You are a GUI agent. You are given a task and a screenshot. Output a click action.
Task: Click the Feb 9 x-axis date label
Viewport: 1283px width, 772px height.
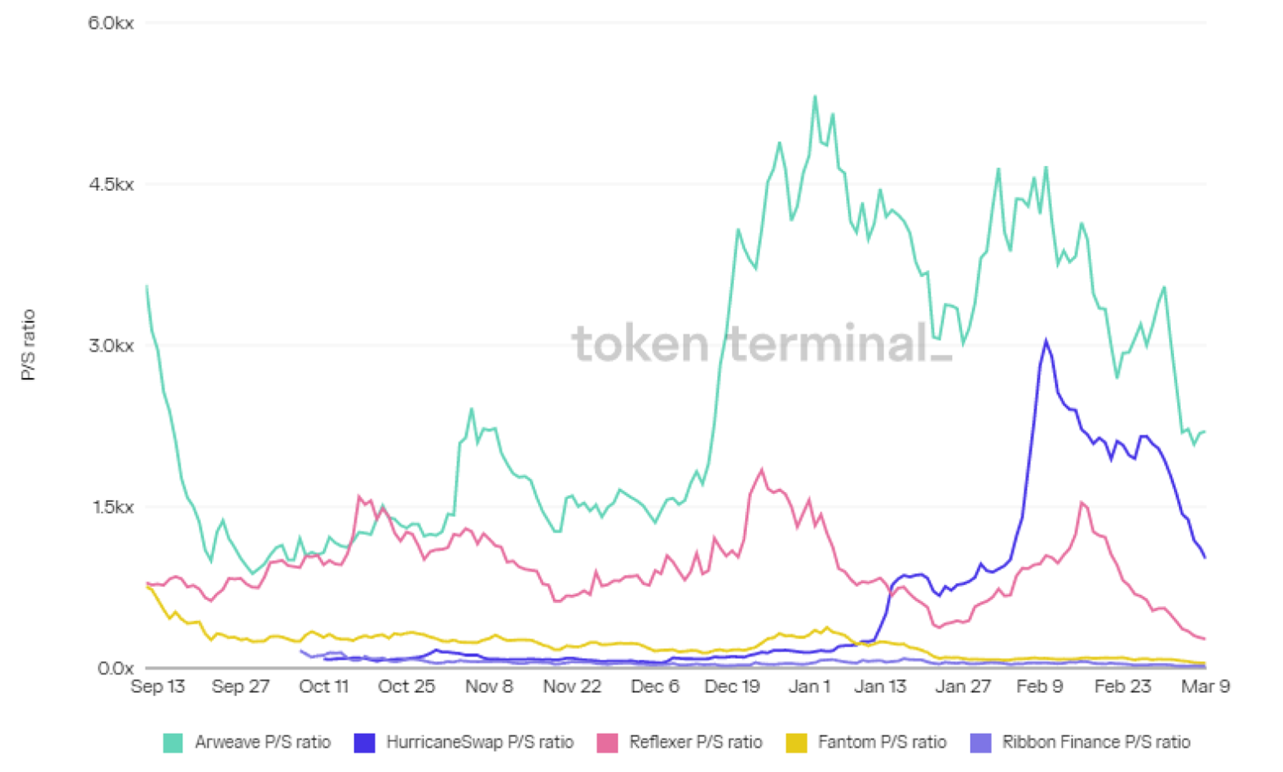pyautogui.click(x=1039, y=687)
